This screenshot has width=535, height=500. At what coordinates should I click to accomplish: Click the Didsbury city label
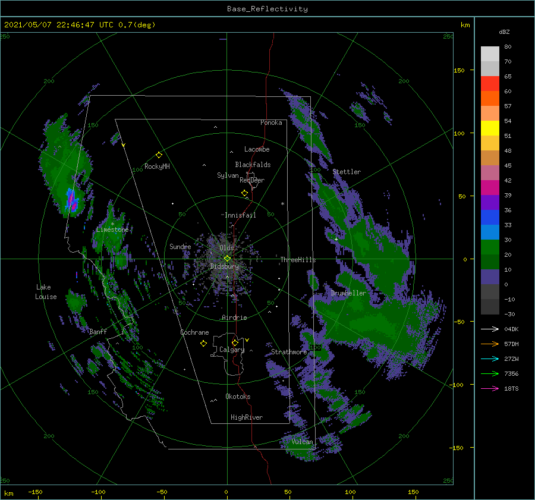coord(224,266)
